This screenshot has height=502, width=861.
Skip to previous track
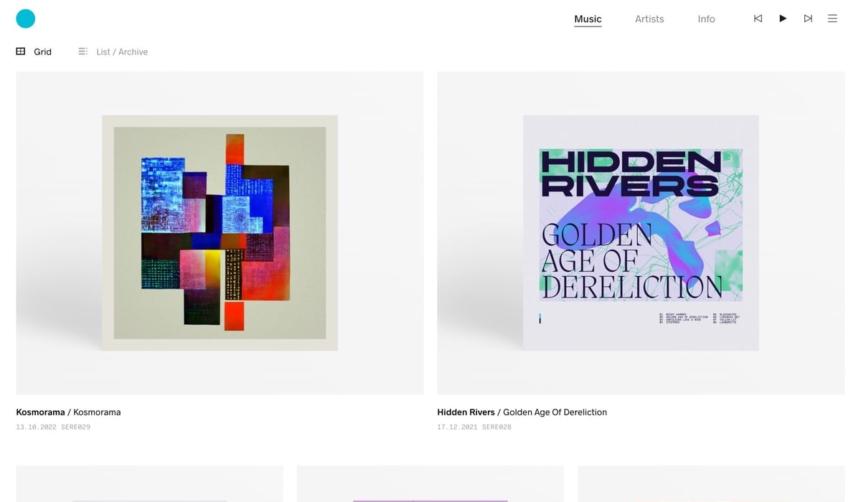click(x=758, y=19)
